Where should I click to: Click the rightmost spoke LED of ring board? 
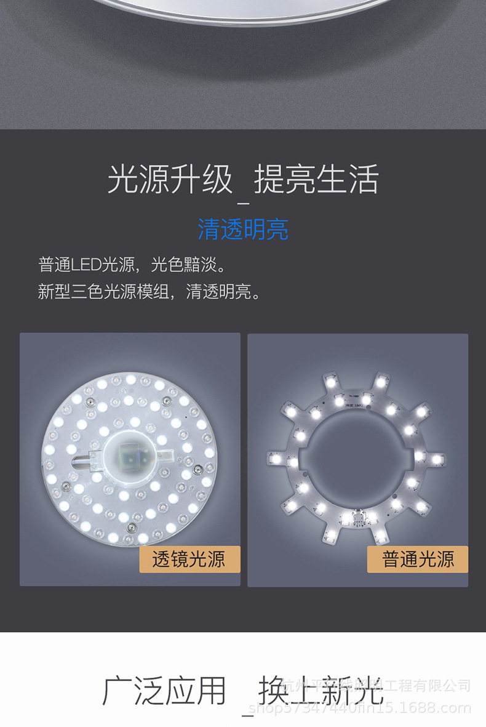coord(436,459)
